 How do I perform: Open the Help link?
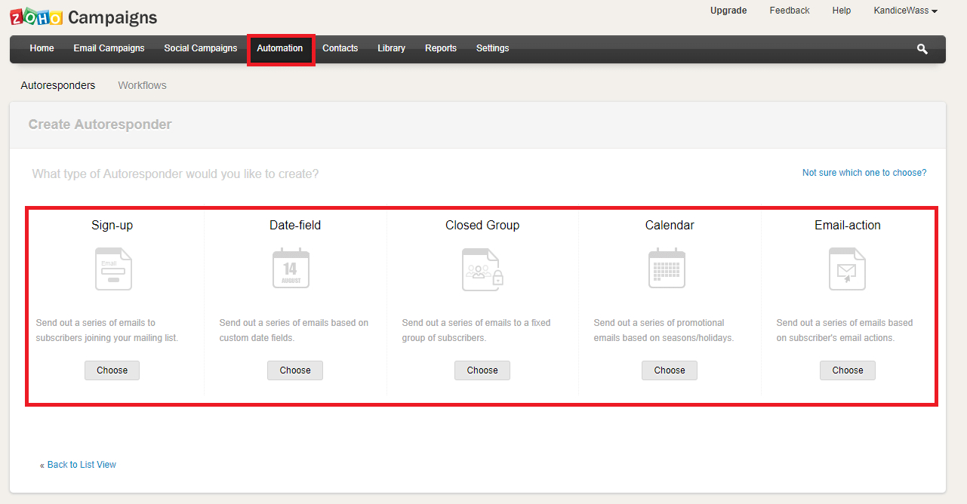click(842, 11)
